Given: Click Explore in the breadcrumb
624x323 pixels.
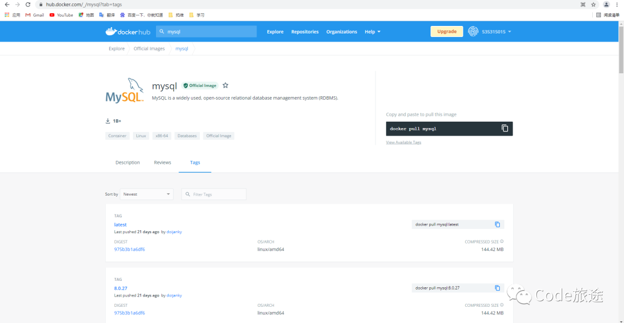Looking at the screenshot, I should click(117, 48).
